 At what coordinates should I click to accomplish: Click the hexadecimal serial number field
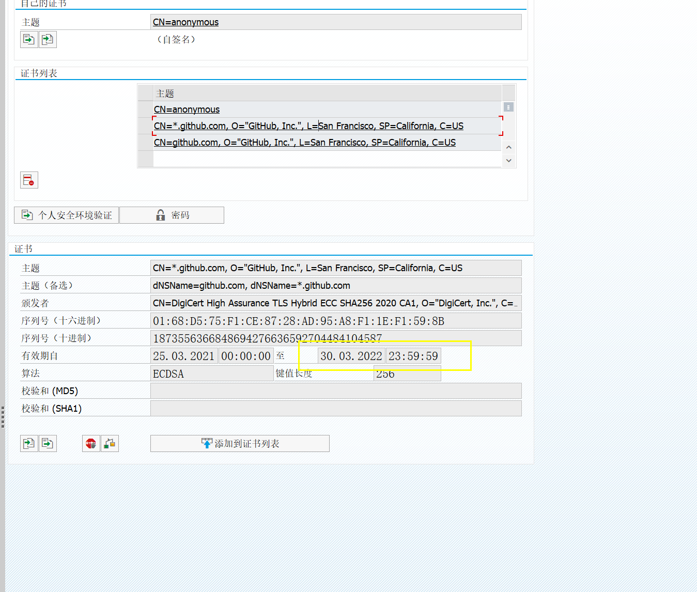click(x=335, y=320)
